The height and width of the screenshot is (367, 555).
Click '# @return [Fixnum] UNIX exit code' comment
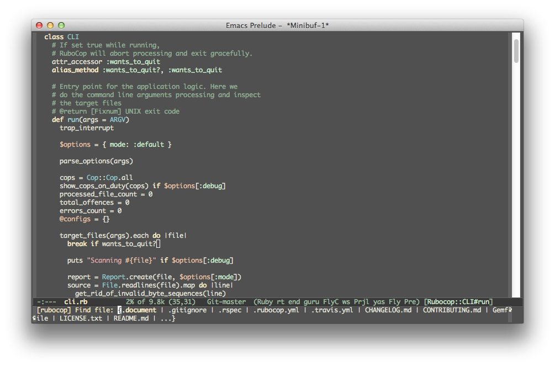(x=116, y=111)
